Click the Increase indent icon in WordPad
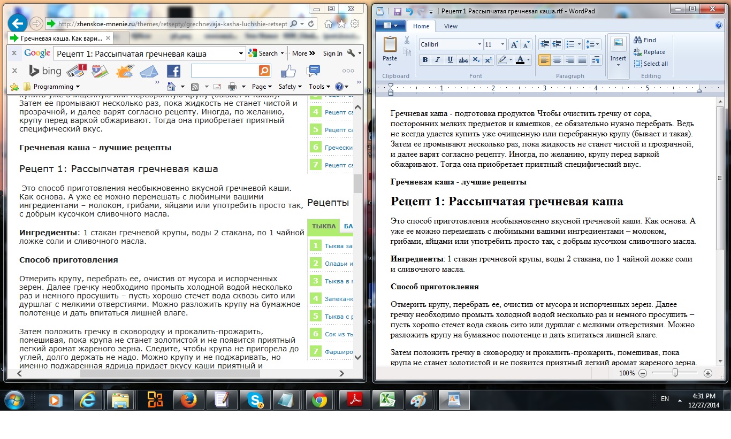Image resolution: width=731 pixels, height=439 pixels. (x=557, y=44)
